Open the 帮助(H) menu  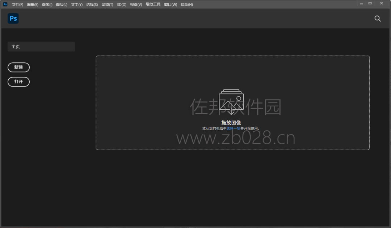pyautogui.click(x=187, y=4)
